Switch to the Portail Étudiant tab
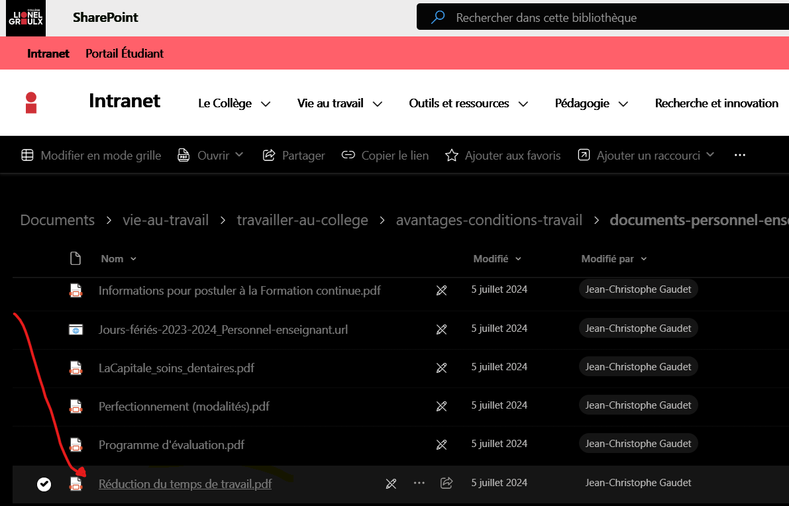 point(125,54)
